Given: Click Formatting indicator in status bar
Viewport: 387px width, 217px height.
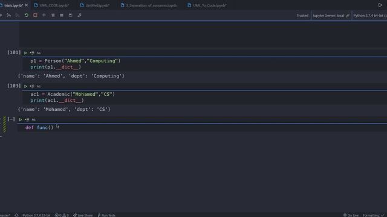Looking at the screenshot, I should coord(374,215).
